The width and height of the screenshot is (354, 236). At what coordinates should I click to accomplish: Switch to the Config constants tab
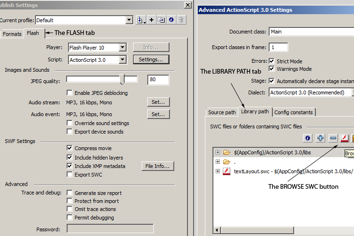[x=294, y=112]
